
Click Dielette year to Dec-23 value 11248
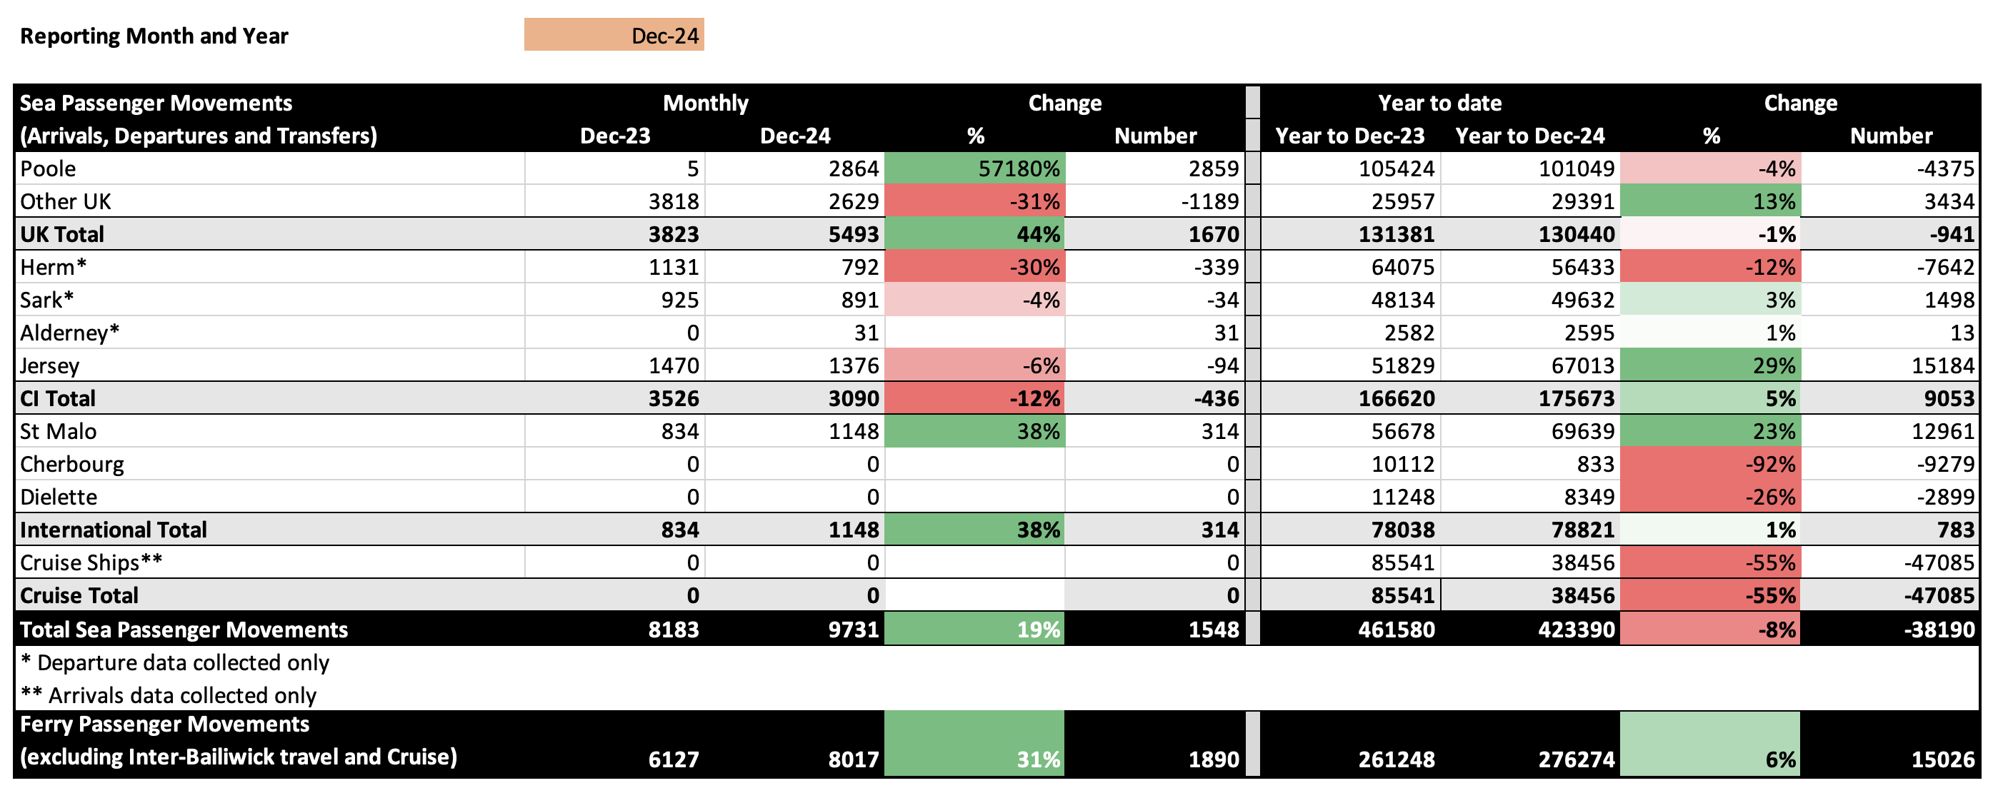(1402, 497)
